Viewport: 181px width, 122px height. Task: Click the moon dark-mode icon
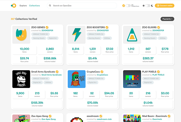[152, 5]
